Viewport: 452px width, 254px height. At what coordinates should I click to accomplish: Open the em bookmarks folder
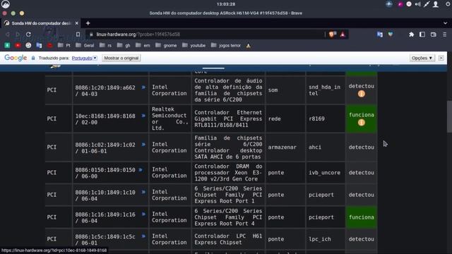click(143, 45)
